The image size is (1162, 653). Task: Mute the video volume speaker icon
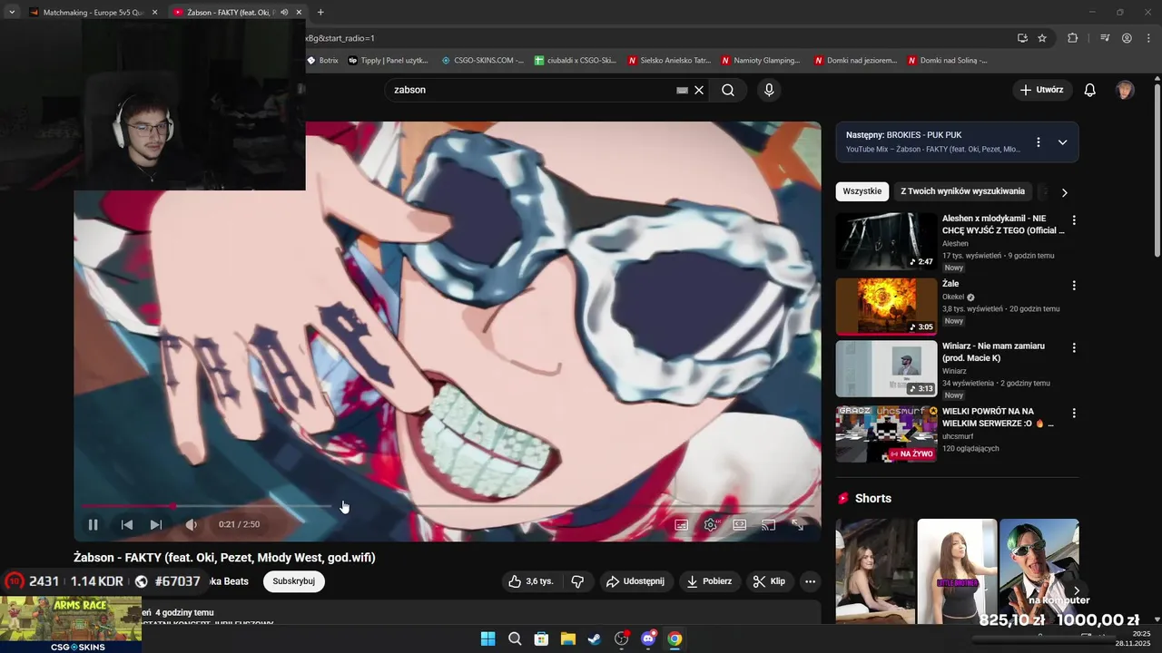191,524
